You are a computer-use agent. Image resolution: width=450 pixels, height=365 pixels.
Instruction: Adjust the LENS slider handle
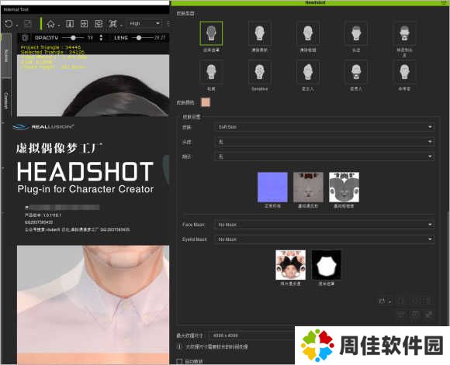tap(139, 37)
